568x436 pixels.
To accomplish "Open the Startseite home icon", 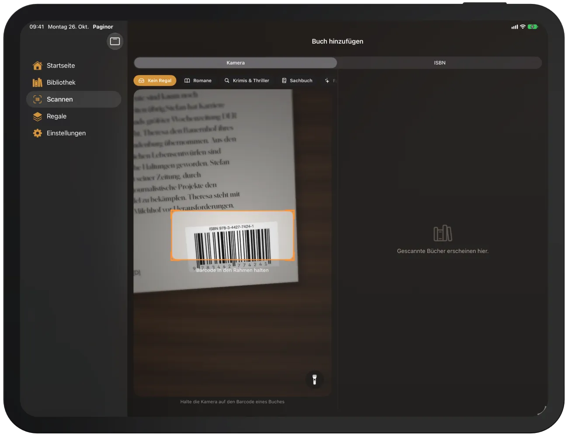I will (38, 66).
